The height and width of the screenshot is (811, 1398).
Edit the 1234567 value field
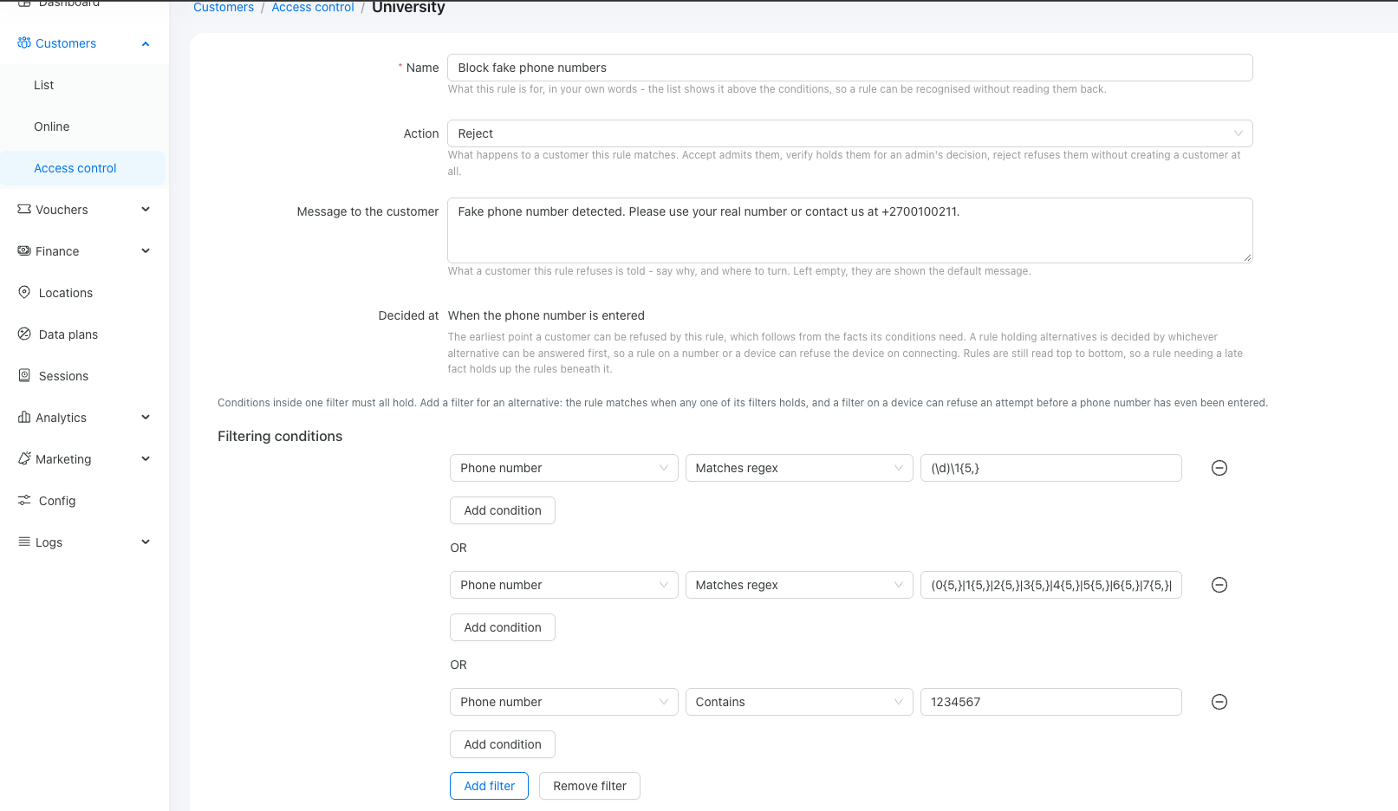pos(1050,702)
